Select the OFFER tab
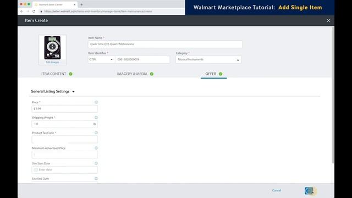 pos(214,74)
